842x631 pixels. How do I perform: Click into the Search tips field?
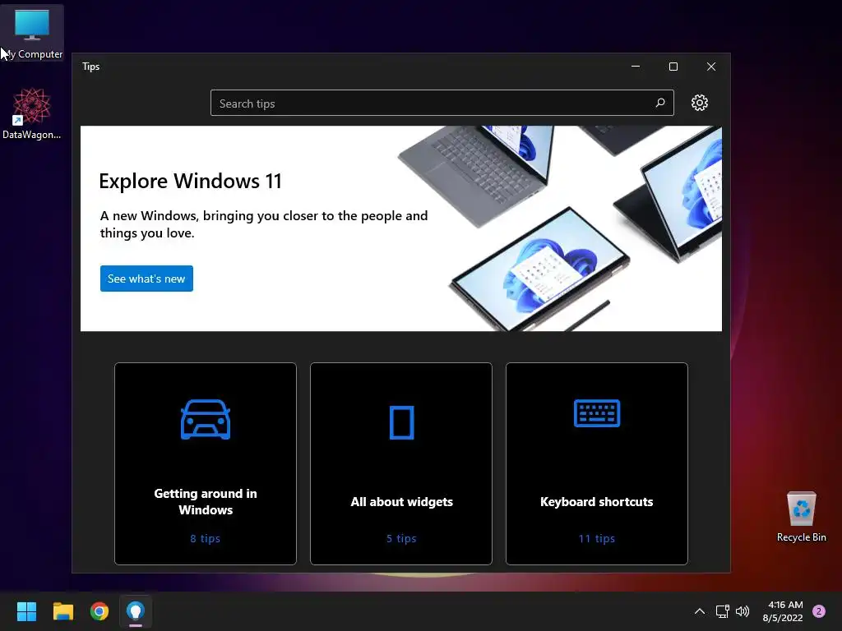[442, 103]
